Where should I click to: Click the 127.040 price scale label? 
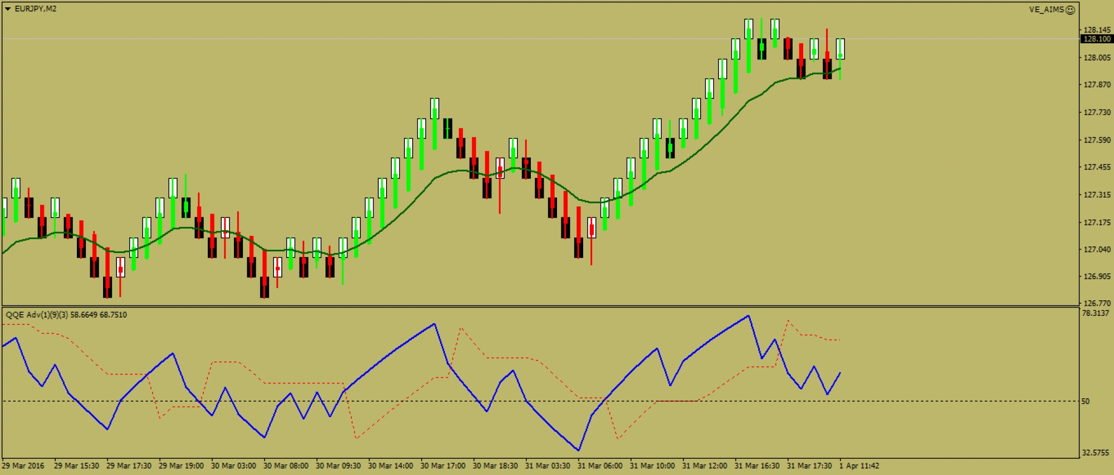(1097, 249)
